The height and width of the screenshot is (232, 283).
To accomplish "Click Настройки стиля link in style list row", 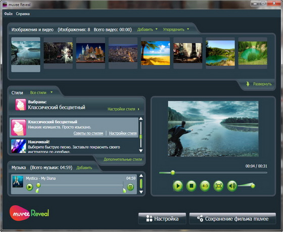I will tap(123, 133).
